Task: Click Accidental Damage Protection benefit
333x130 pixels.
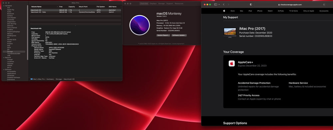Action: coord(254,83)
